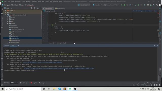Locate opened file with target icon
The image size is (162, 91).
point(32,8)
